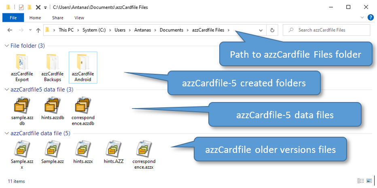Click the azzCardfile5 data file (3) header
377x188 pixels.
[42, 90]
